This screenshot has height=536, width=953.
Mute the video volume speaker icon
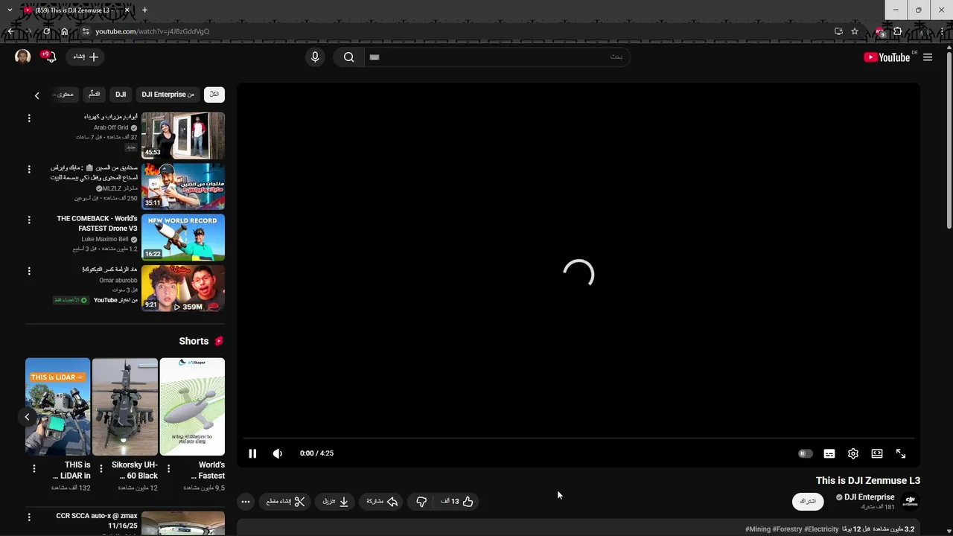(x=277, y=453)
